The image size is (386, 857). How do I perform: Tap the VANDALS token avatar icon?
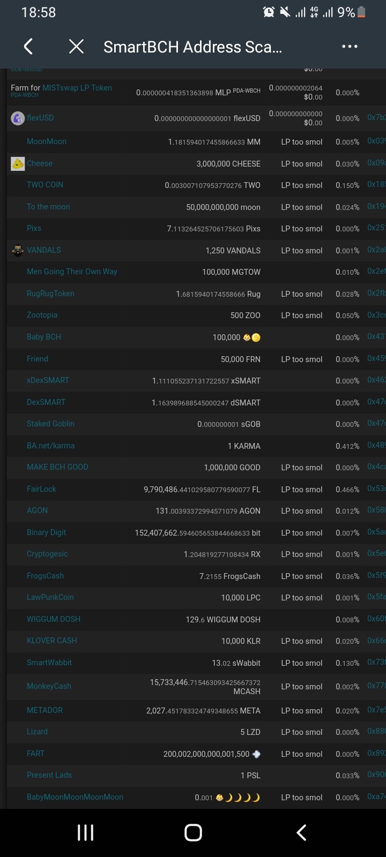(x=18, y=250)
